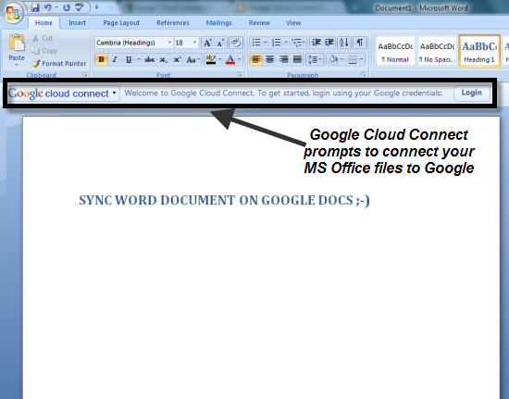The width and height of the screenshot is (509, 399).
Task: Increase paragraph indent
Action: point(329,43)
